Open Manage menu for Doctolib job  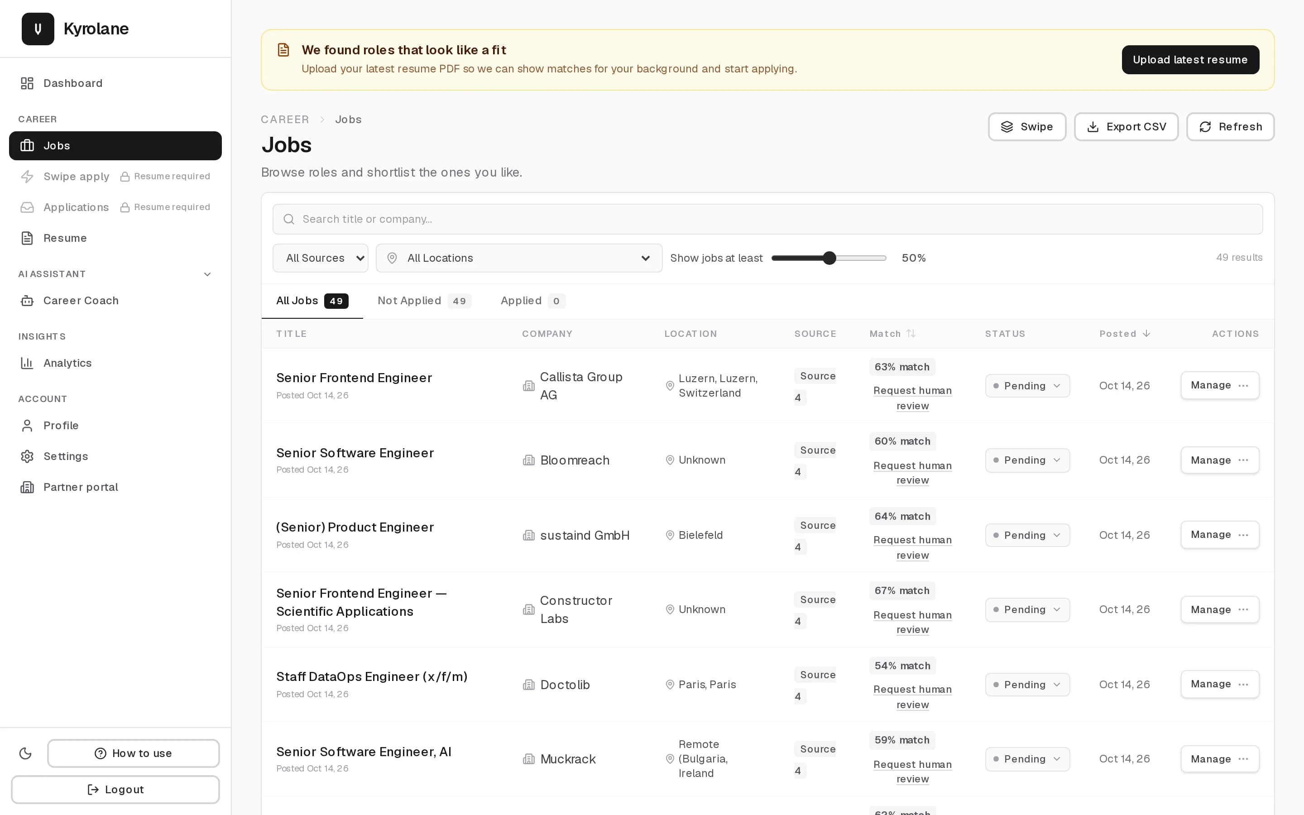1219,684
